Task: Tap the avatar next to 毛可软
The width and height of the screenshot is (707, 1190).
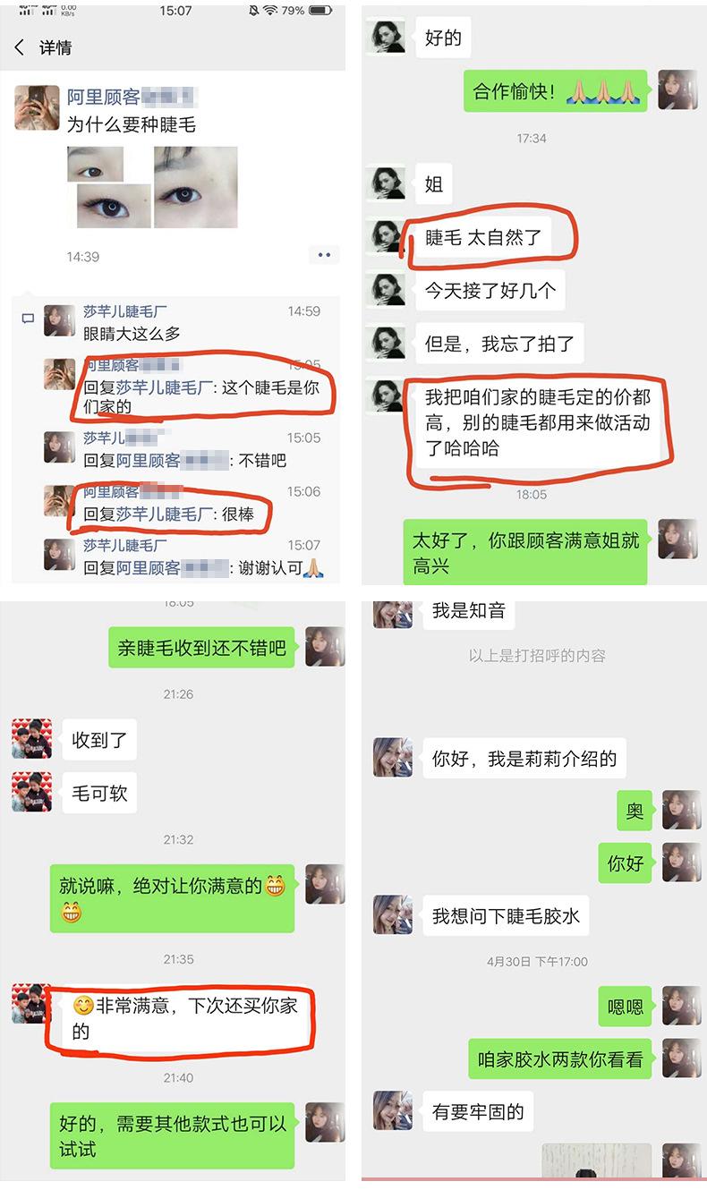Action: click(x=31, y=792)
